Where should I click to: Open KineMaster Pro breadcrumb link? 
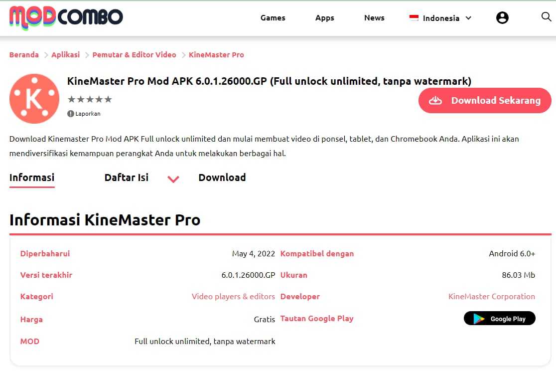(216, 55)
